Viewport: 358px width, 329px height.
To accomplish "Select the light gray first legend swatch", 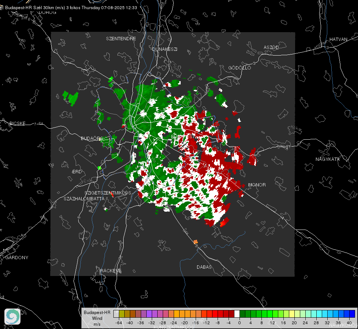I will pos(116,314).
